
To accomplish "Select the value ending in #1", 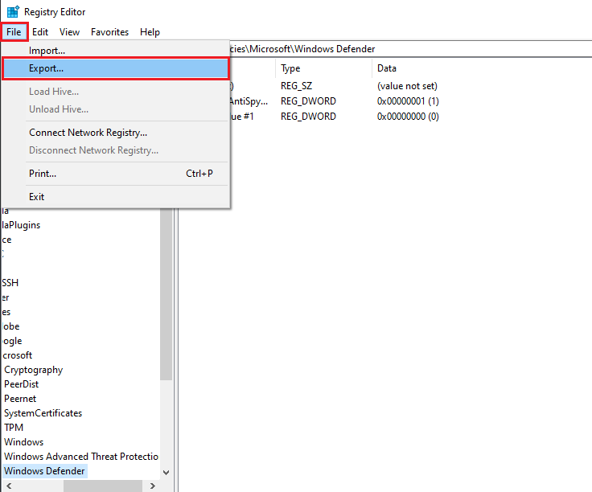I will [x=242, y=117].
